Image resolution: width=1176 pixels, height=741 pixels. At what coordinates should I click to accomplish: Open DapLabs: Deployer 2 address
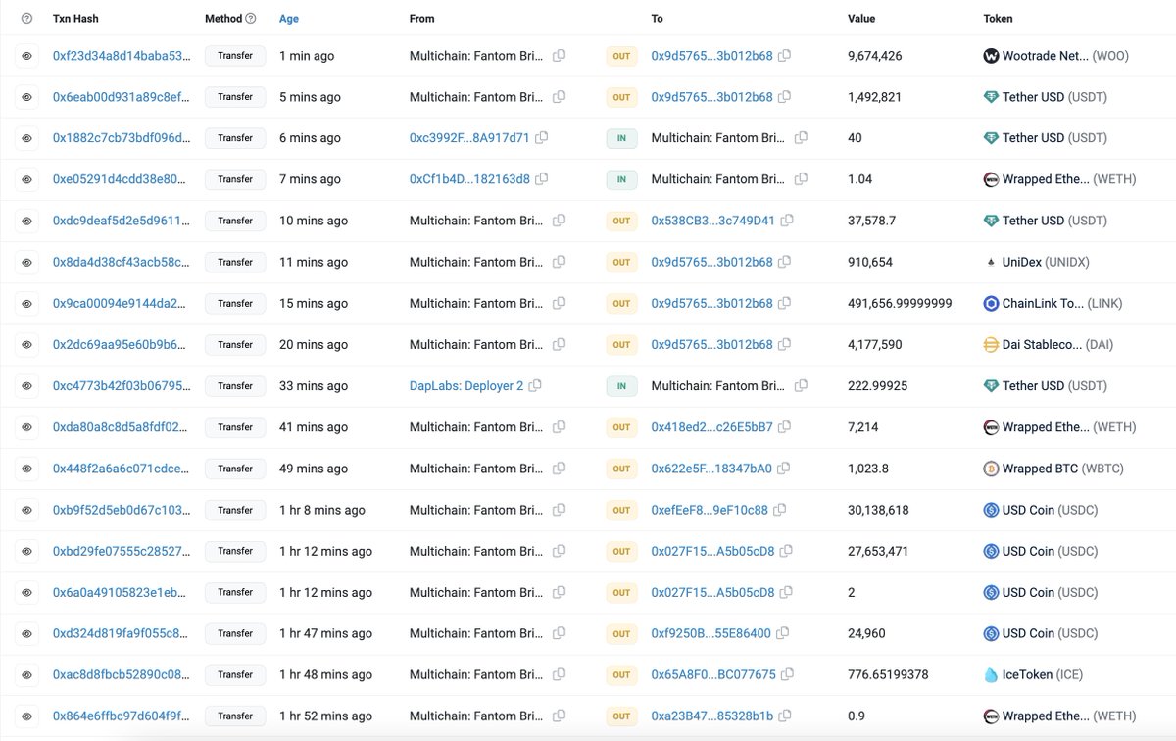(x=466, y=386)
